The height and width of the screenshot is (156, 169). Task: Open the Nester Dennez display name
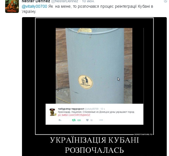[x=36, y=1]
